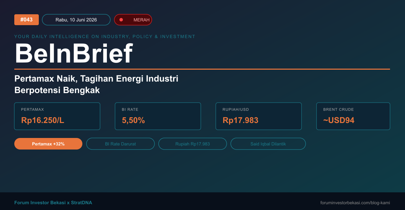The image size is (405, 210).
Task: Click the 5,50% value
Action: tap(133, 120)
